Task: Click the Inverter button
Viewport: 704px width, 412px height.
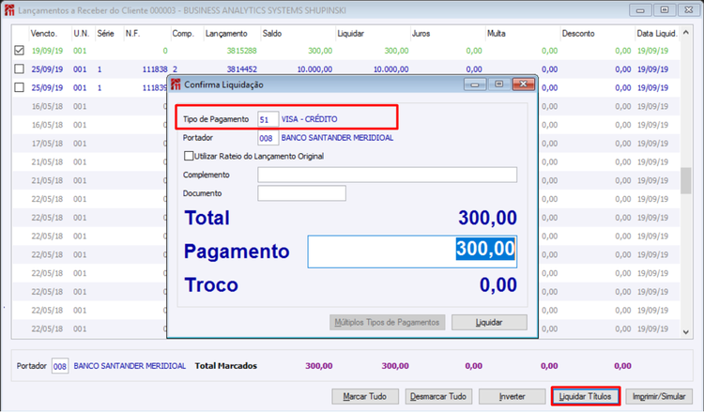Action: click(512, 396)
